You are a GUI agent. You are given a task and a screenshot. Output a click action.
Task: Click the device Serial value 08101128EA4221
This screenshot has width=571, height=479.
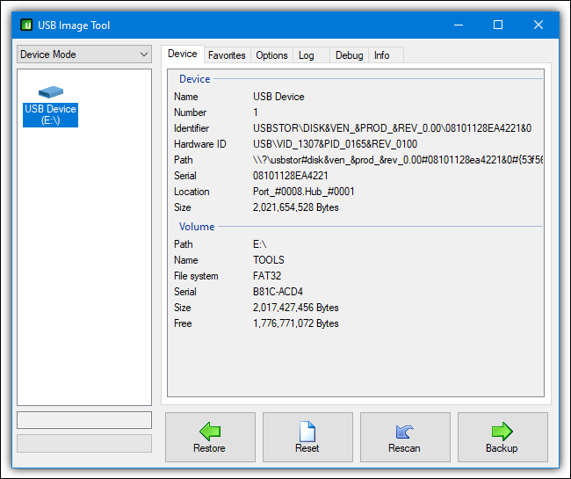pos(290,176)
